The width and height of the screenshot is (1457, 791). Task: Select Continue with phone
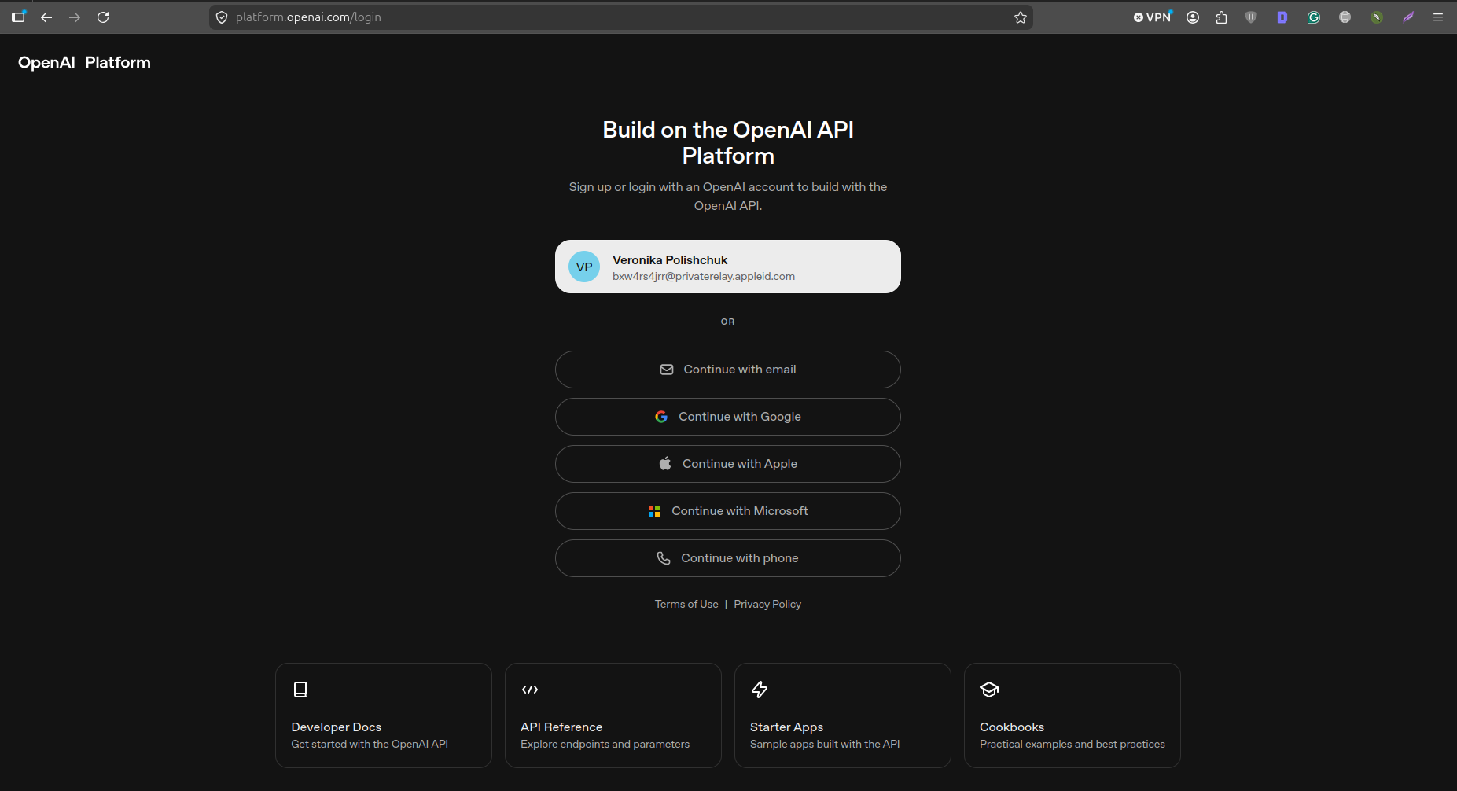point(728,558)
